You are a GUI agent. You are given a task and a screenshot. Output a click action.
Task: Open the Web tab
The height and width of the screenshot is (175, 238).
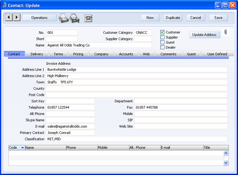click(x=146, y=54)
